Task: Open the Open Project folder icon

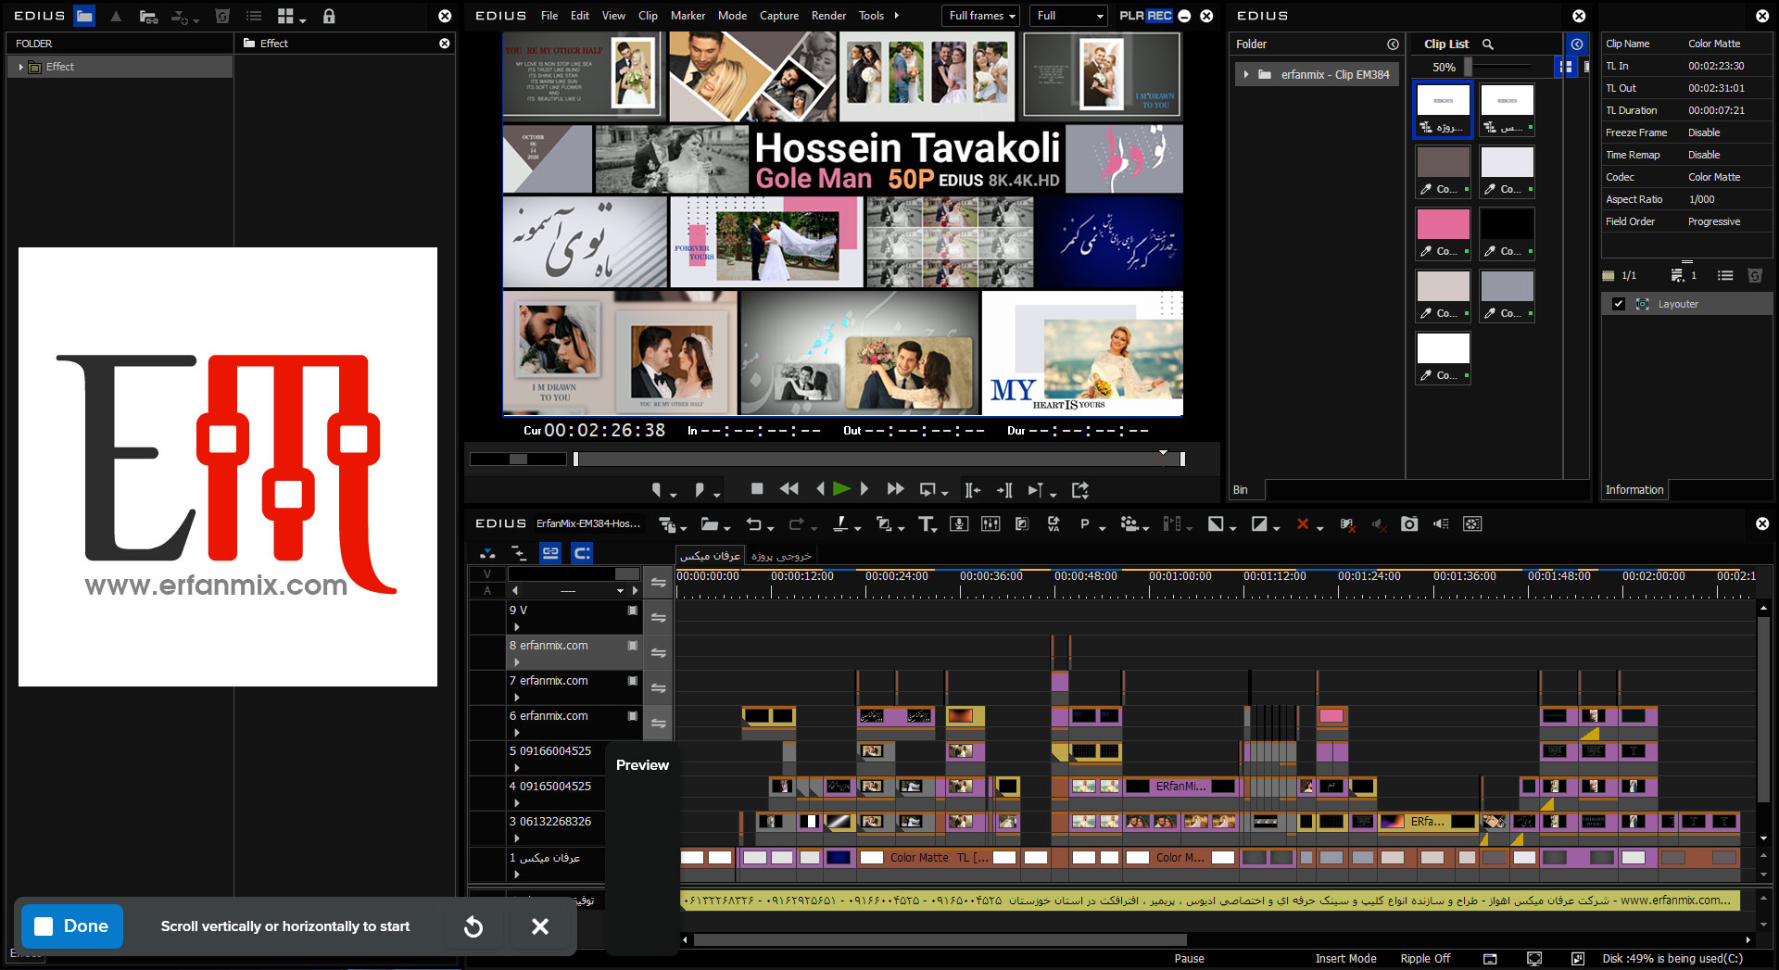Action: pyautogui.click(x=710, y=524)
